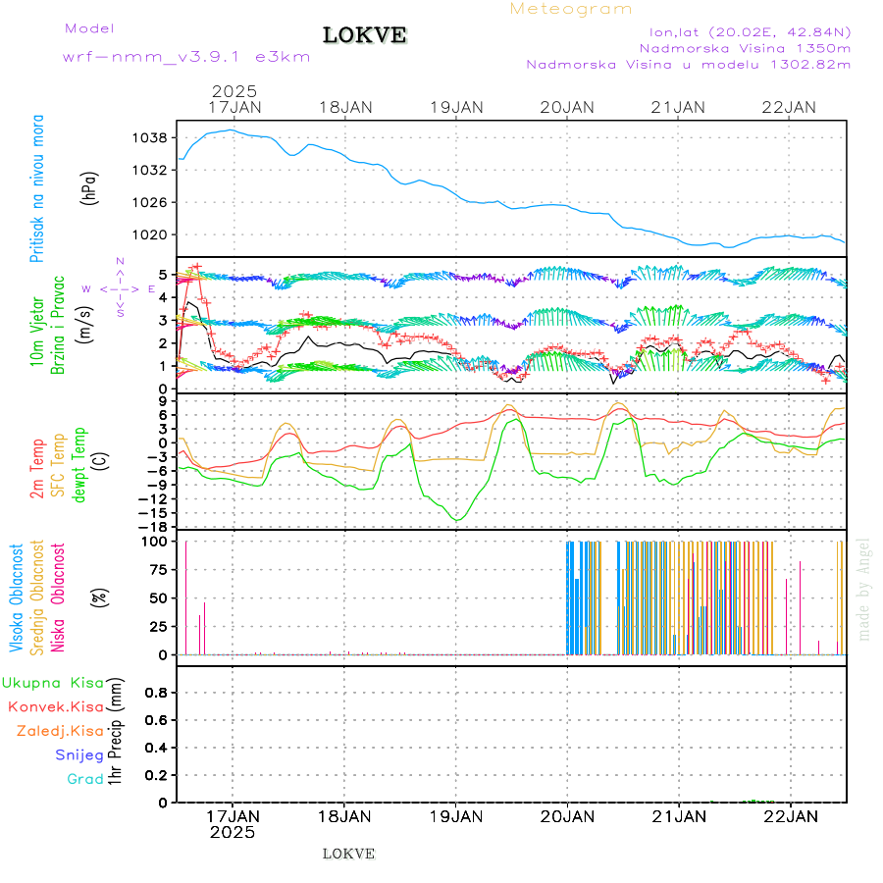
Task: Click the Visoka Oblacnost axis label
Action: pyautogui.click(x=17, y=597)
